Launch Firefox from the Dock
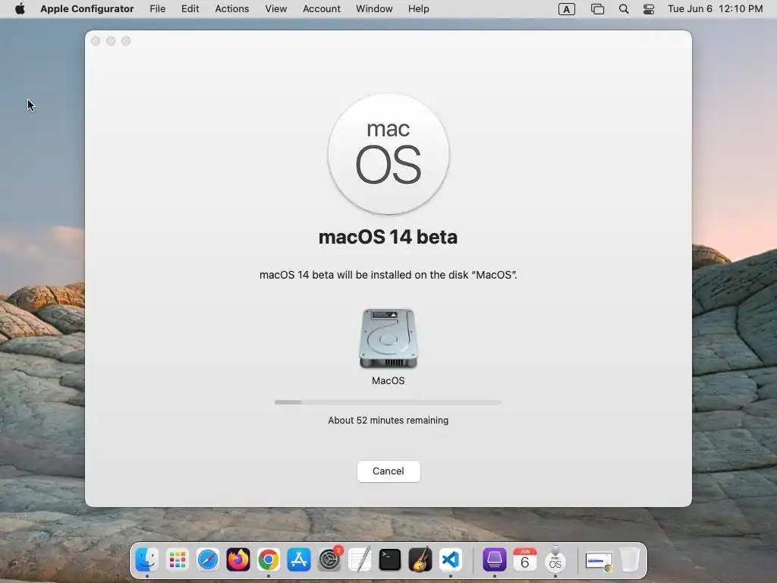 click(238, 559)
